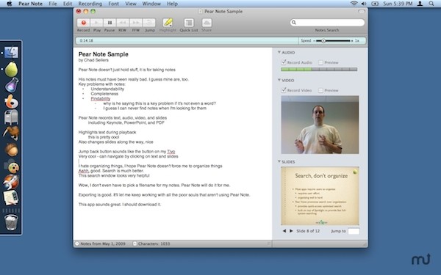This screenshot has height=275, width=441.
Task: Open the acorn app in Dock
Action: pyautogui.click(x=12, y=150)
